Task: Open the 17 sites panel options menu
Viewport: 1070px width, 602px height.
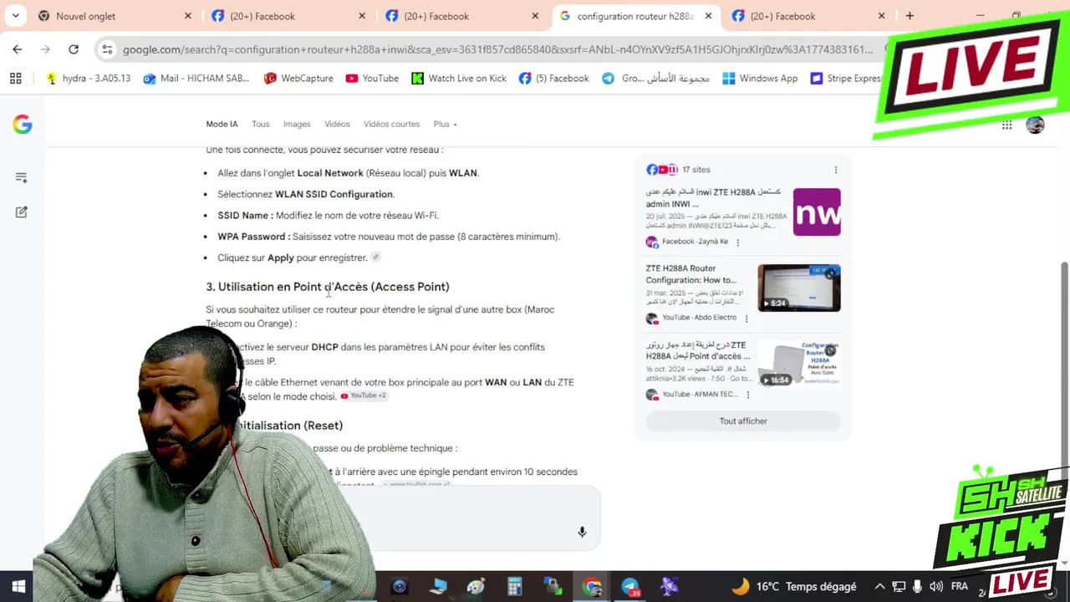Action: 835,170
